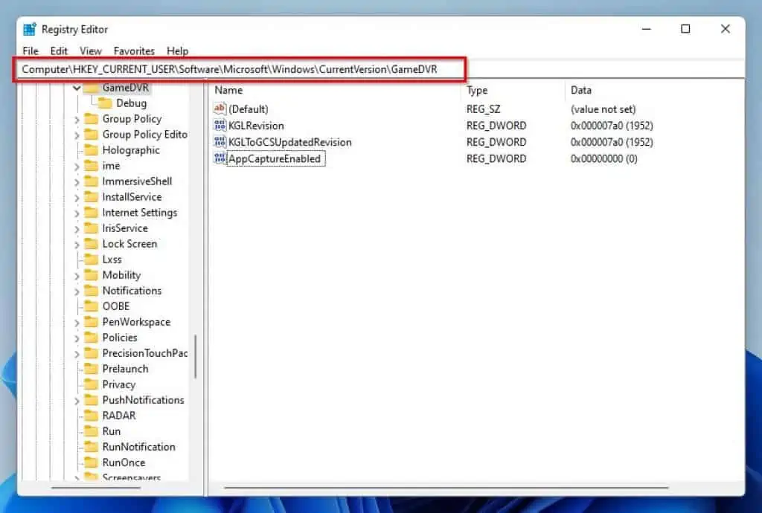Open the Favorites menu
This screenshot has width=762, height=513.
click(x=134, y=51)
